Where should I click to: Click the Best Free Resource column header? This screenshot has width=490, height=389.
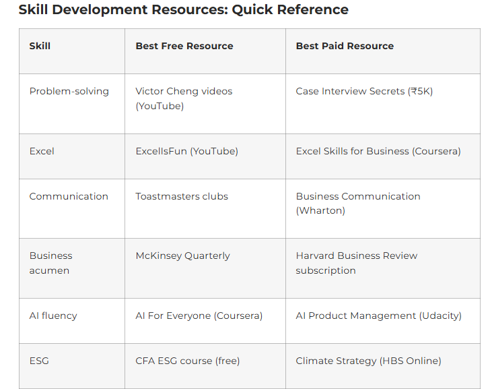[184, 46]
